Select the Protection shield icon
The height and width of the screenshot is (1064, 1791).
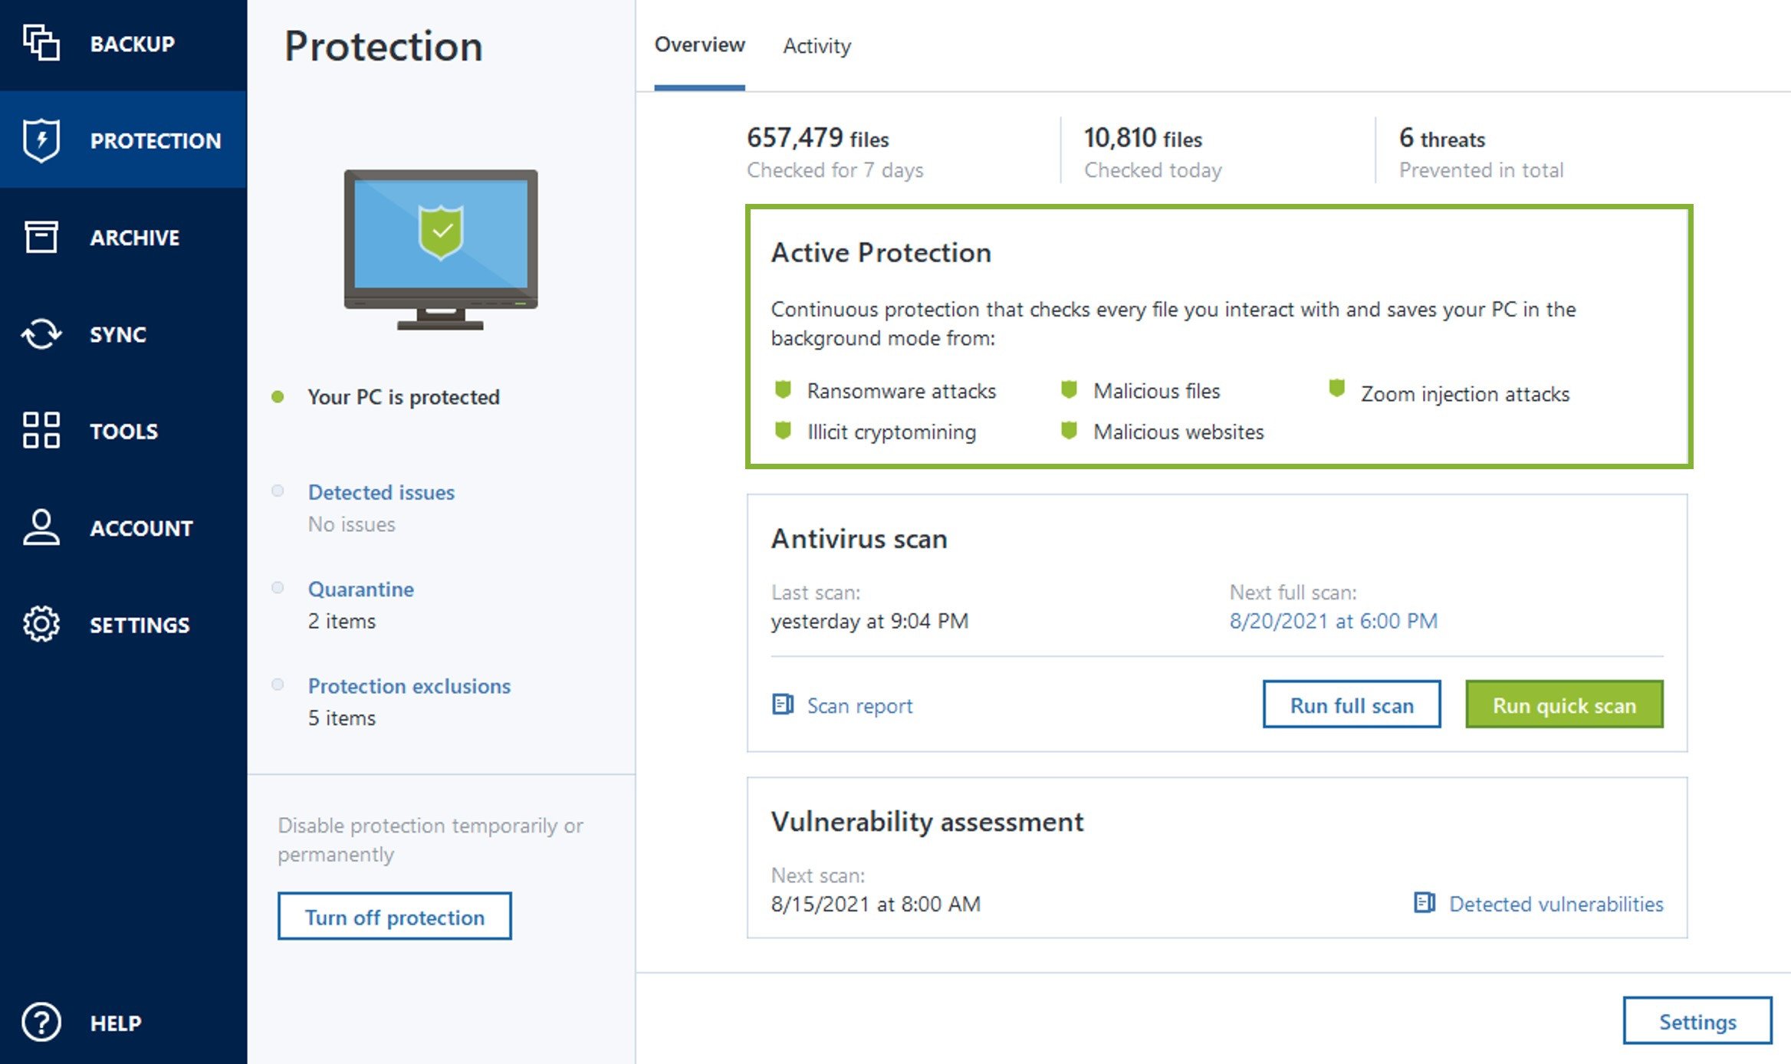tap(41, 140)
